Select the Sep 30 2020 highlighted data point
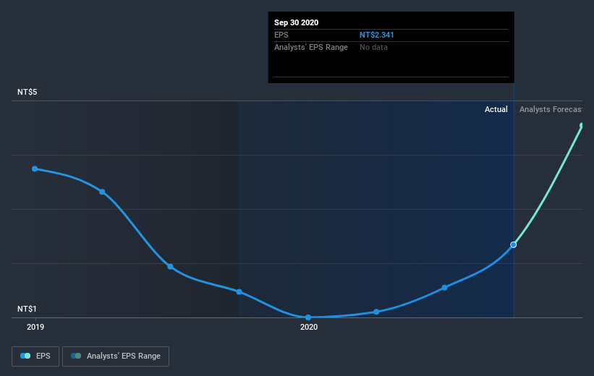Screen dimensions: 594x376 513,244
